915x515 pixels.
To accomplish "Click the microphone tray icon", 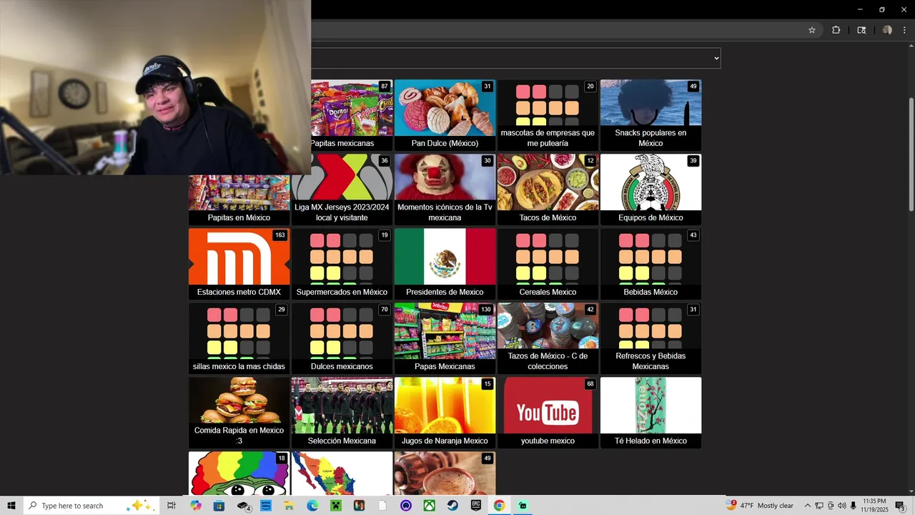I will (x=853, y=506).
